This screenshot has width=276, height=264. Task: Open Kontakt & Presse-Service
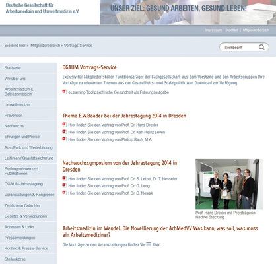(x=28, y=248)
